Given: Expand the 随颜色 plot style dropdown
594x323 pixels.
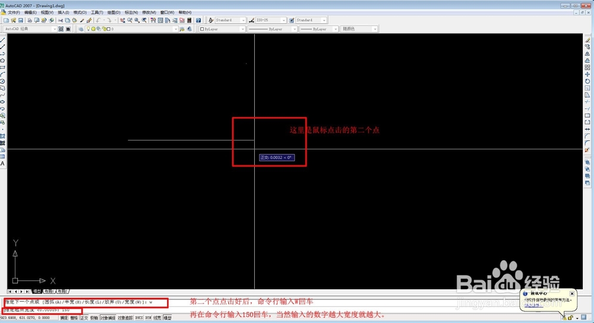Looking at the screenshot, I should click(x=375, y=28).
